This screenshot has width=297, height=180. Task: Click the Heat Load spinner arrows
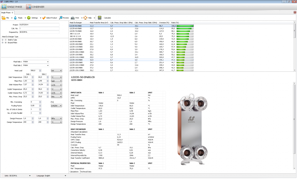click(x=40, y=70)
